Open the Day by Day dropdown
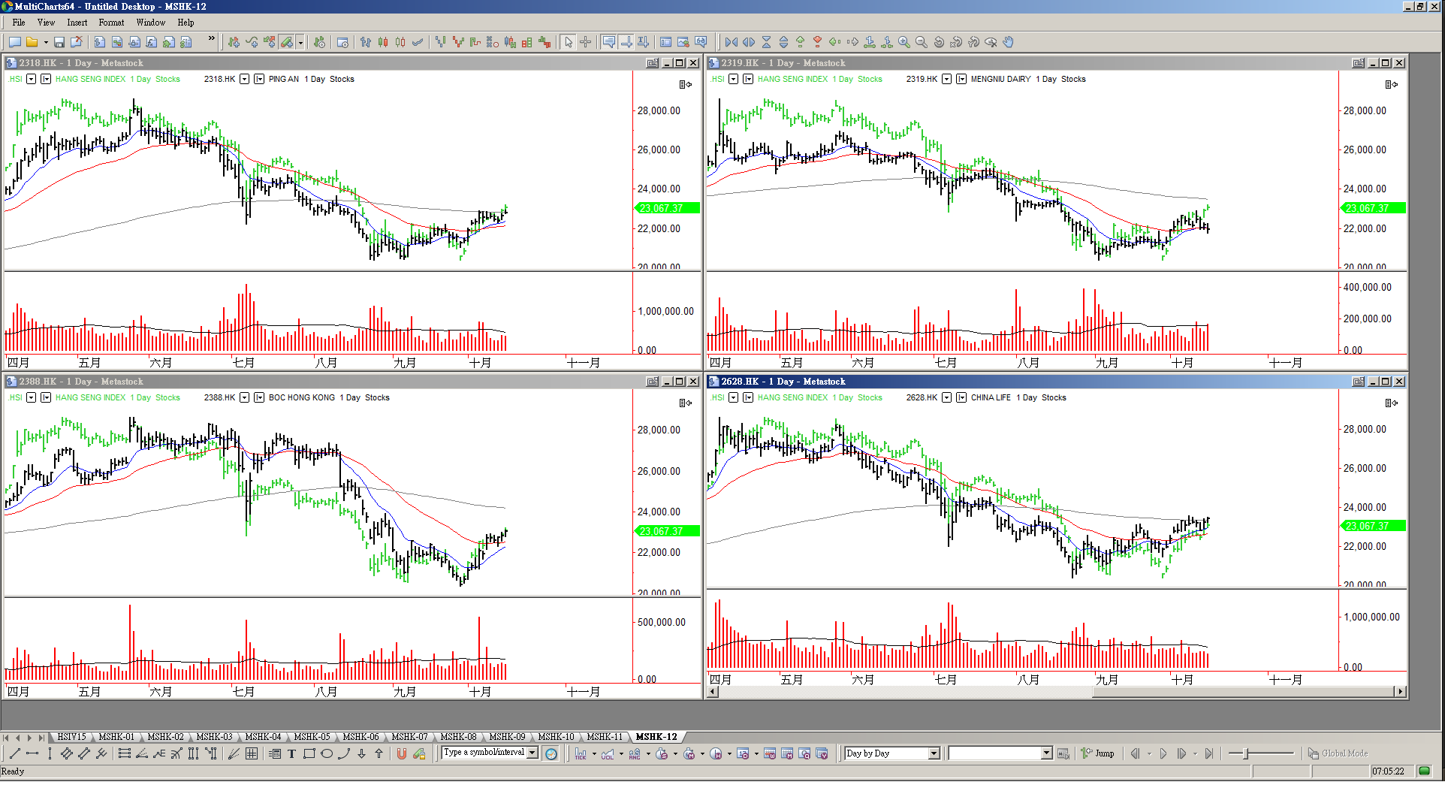Viewport: 1445px width, 794px height. (x=934, y=753)
